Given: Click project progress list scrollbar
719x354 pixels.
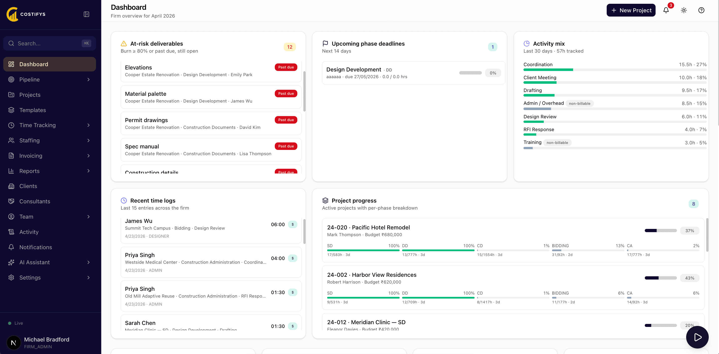Looking at the screenshot, I should click(x=707, y=235).
